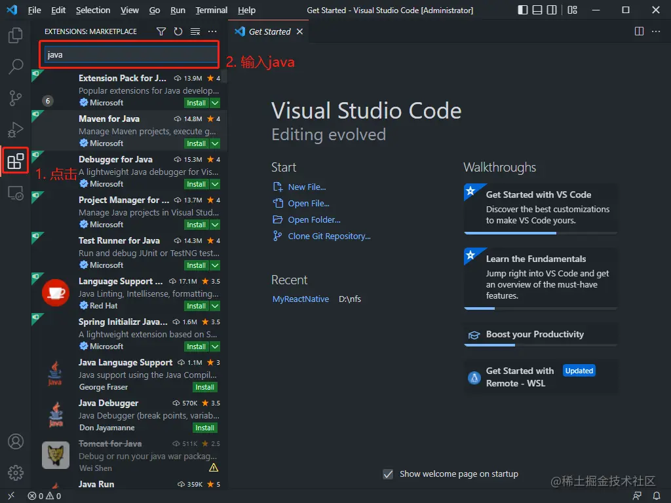Open the Accounts icon menu
This screenshot has width=671, height=503.
16,441
